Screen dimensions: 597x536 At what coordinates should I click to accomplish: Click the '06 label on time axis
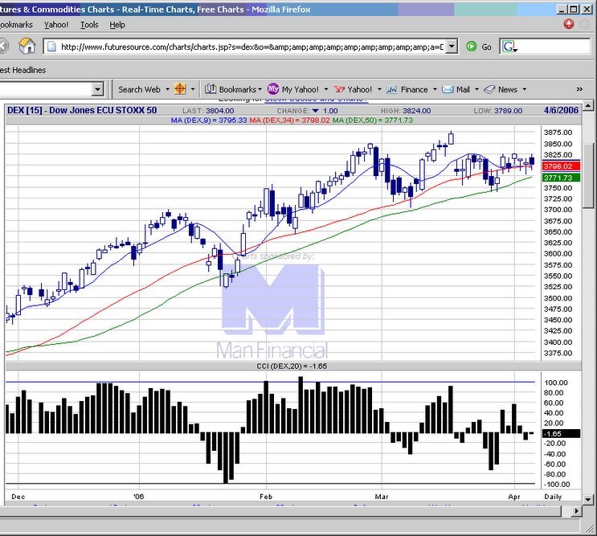(138, 497)
